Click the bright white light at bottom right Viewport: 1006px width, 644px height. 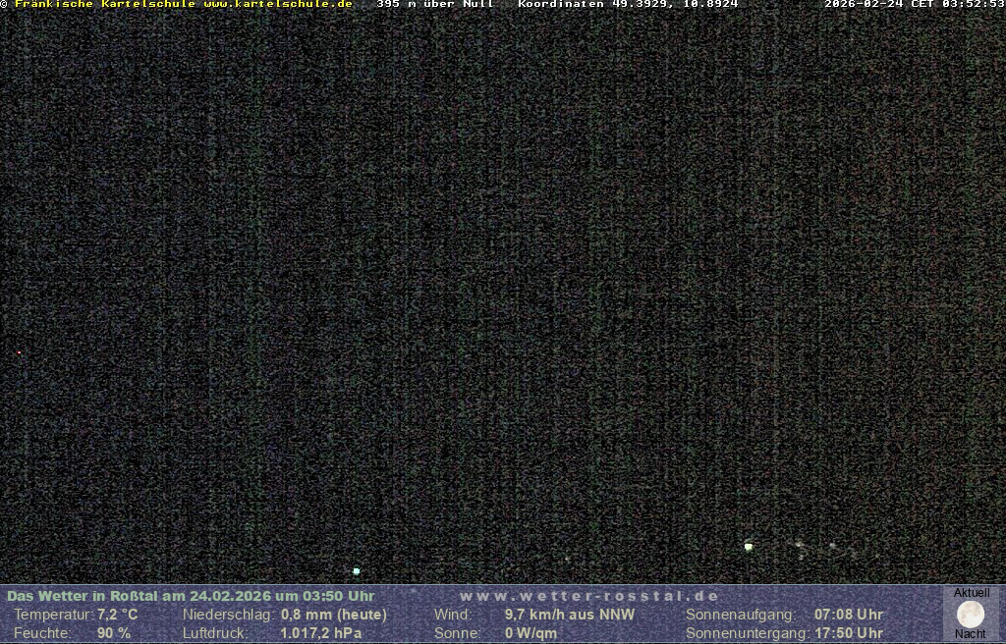pos(749,547)
